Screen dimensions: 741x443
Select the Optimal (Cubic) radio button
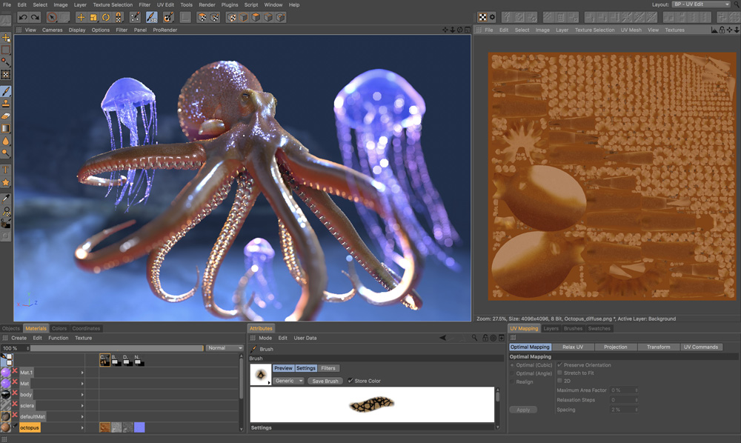click(512, 365)
